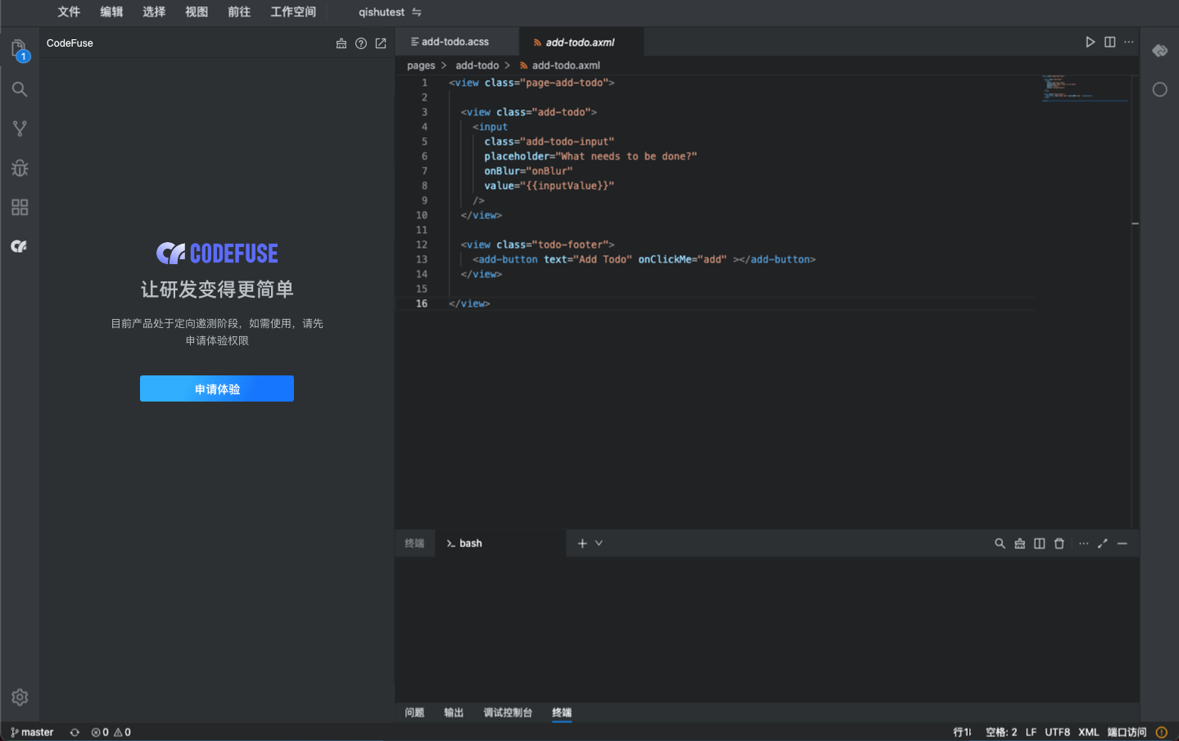Open editor more actions ellipsis
The width and height of the screenshot is (1179, 741).
1129,42
